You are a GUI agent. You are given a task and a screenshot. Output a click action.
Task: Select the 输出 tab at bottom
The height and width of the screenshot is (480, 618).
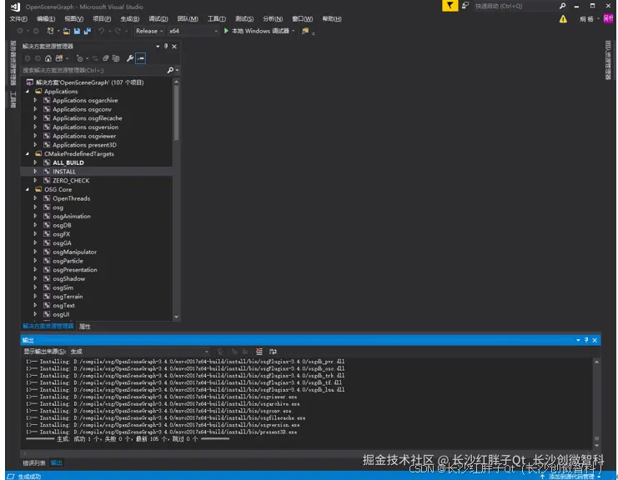[x=57, y=463]
